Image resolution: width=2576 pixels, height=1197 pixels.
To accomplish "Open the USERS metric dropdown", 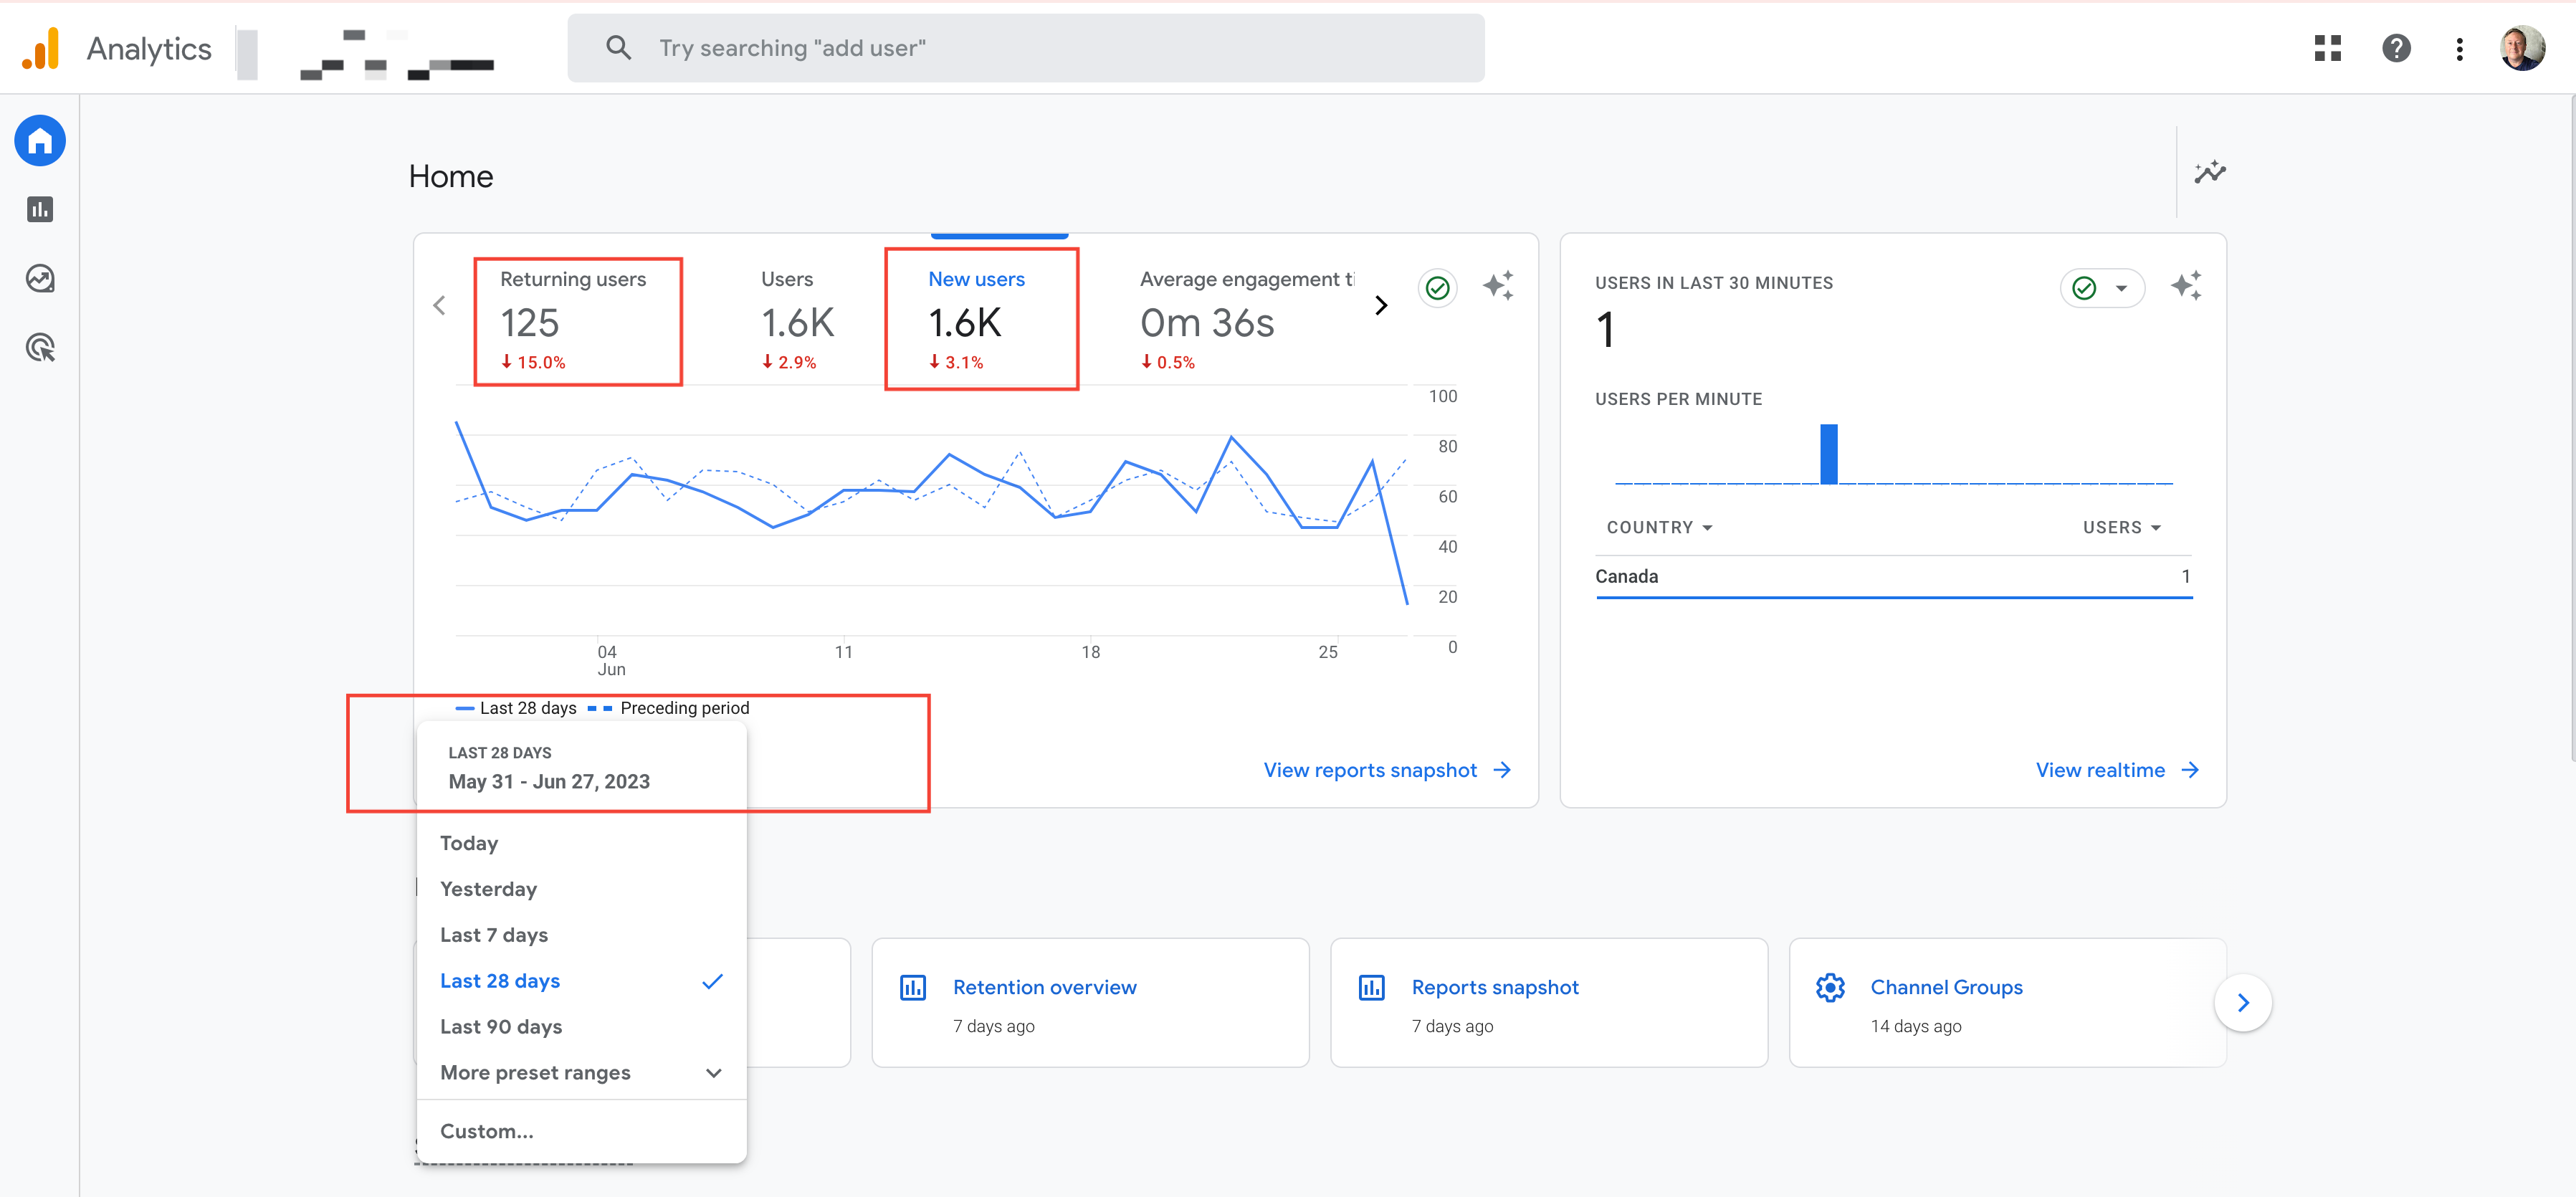I will pos(2122,528).
